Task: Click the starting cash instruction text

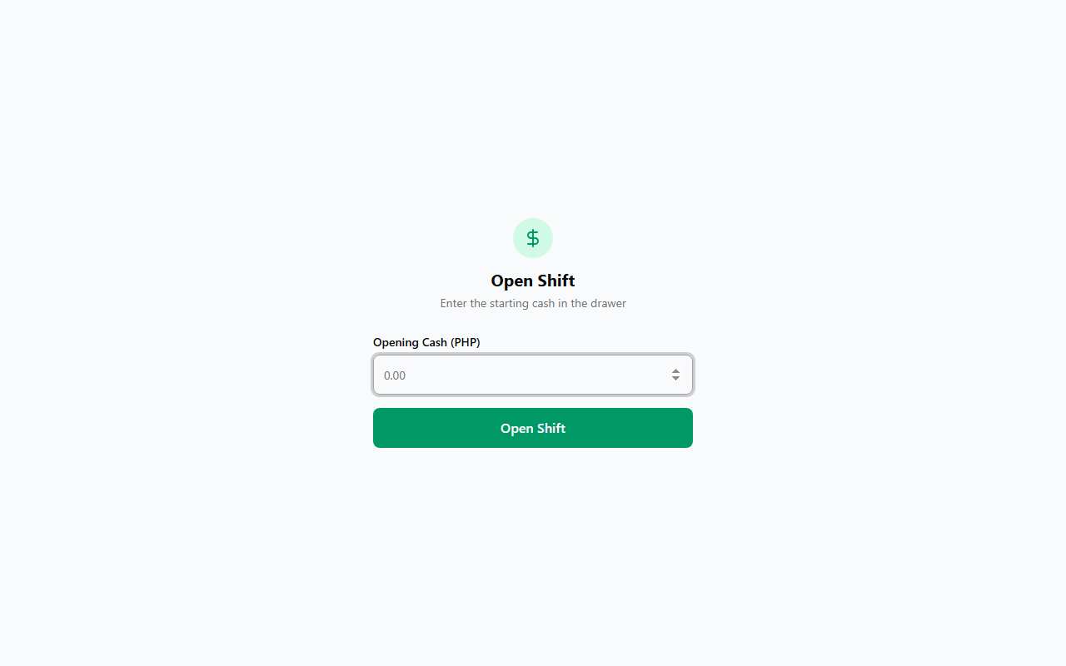Action: (533, 303)
